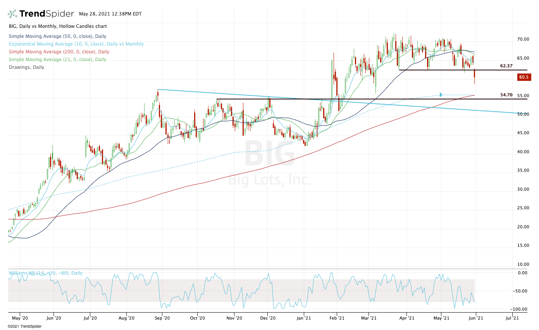The height and width of the screenshot is (330, 539).
Task: Click the Aug '20 date axis label
Action: tap(127, 318)
